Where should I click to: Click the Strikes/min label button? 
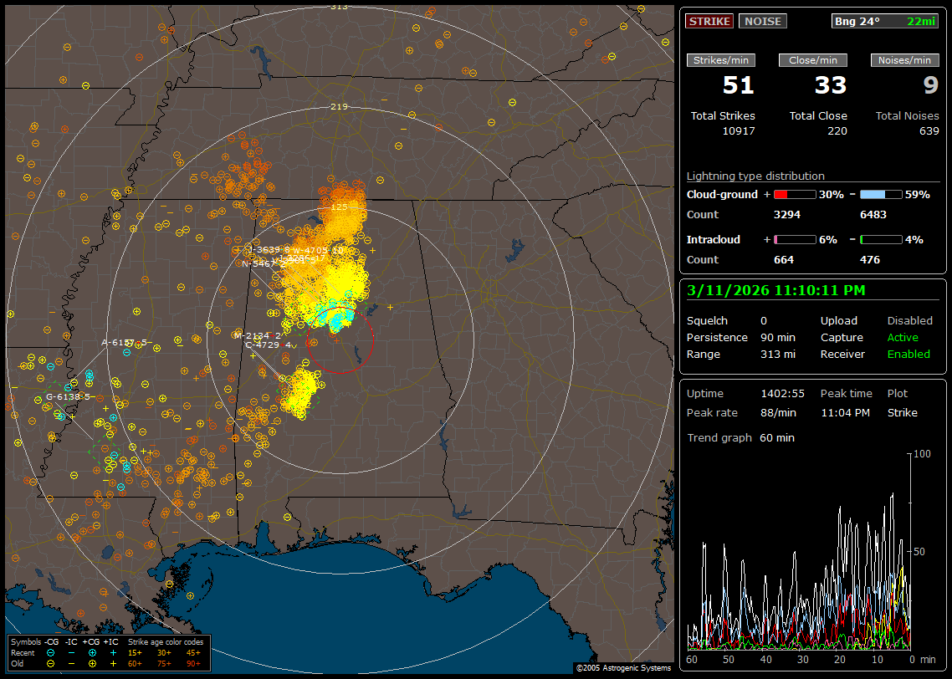pyautogui.click(x=721, y=60)
